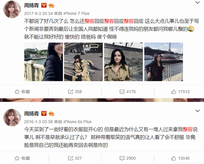204x164 pixels.
Task: Open the selfie photo by the bridge railing
Action: point(43,62)
